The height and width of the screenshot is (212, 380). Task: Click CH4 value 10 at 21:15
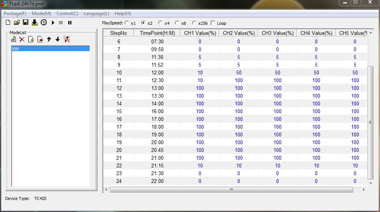click(316, 165)
